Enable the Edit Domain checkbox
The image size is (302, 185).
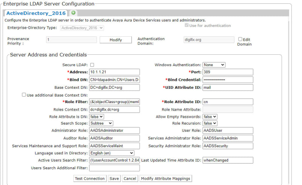240,39
